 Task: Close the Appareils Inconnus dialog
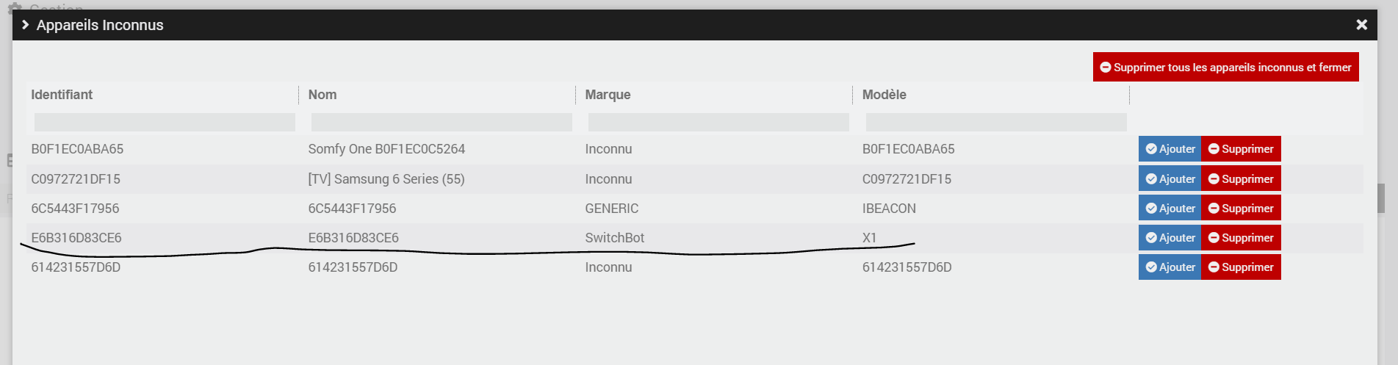coord(1361,25)
